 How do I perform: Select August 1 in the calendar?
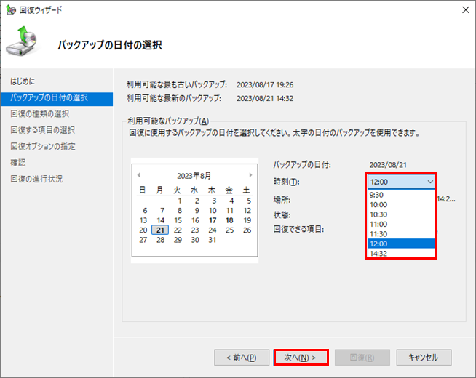(x=180, y=201)
